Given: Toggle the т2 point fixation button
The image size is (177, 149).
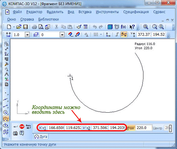Looking at the screenshot, I should 87,128.
